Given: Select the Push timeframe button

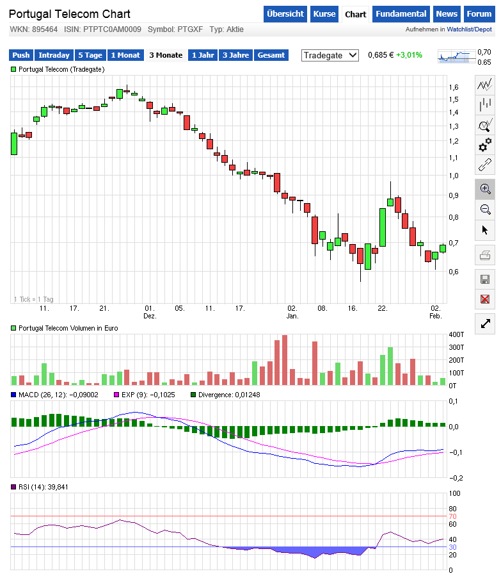Looking at the screenshot, I should pos(21,55).
